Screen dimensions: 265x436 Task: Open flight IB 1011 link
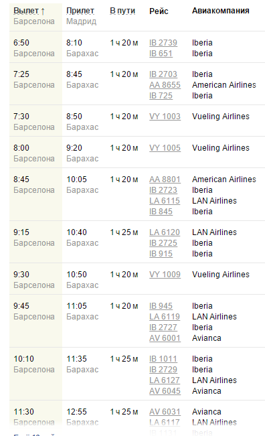[x=163, y=359]
